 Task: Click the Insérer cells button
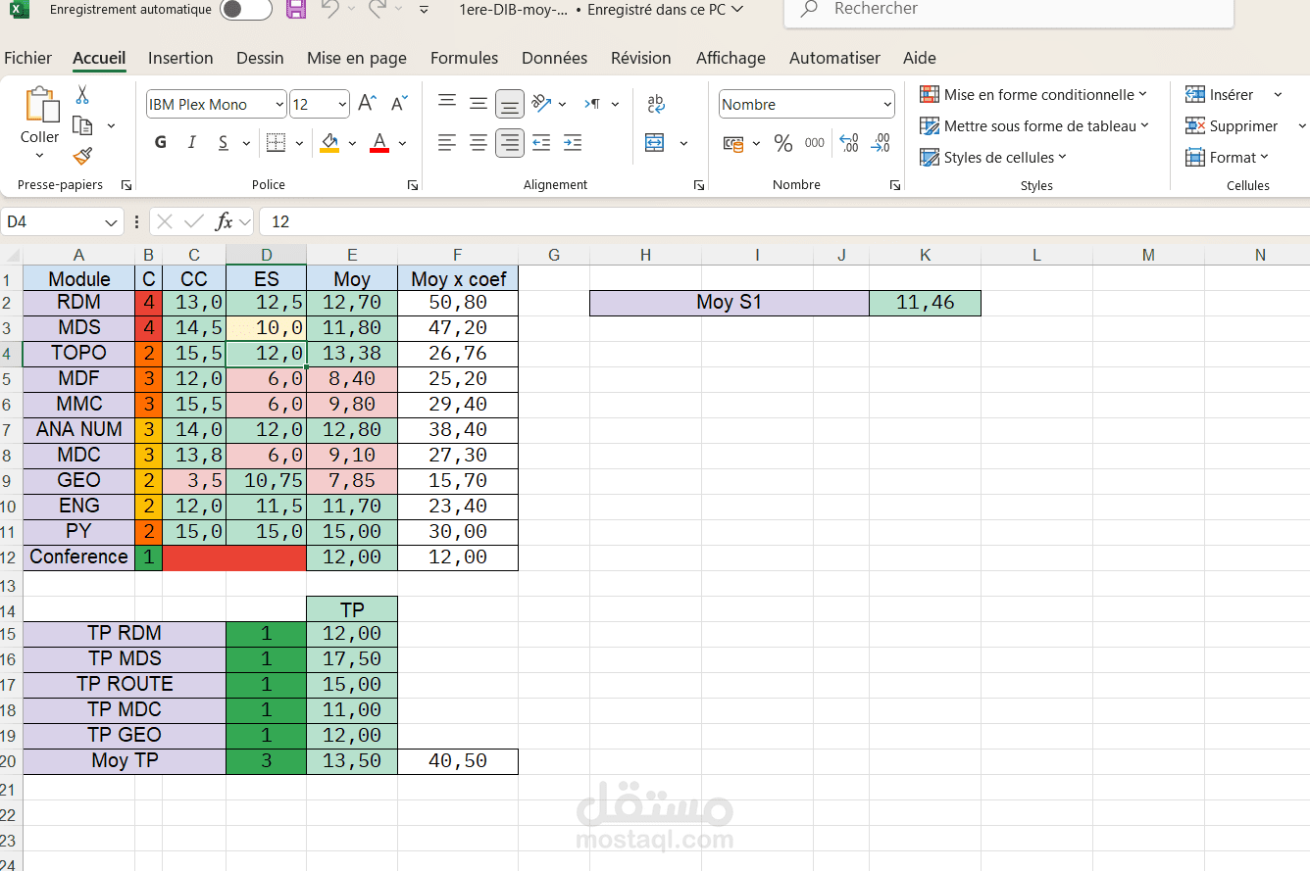coord(1220,95)
